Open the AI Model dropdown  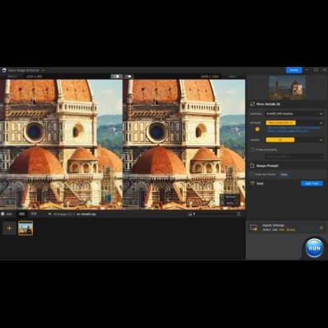click(x=295, y=123)
